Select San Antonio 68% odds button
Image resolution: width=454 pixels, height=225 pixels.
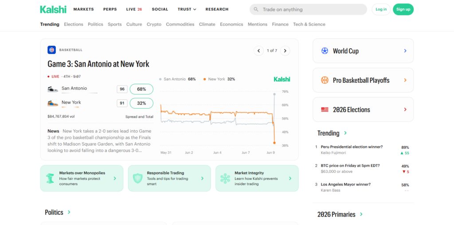coord(141,89)
